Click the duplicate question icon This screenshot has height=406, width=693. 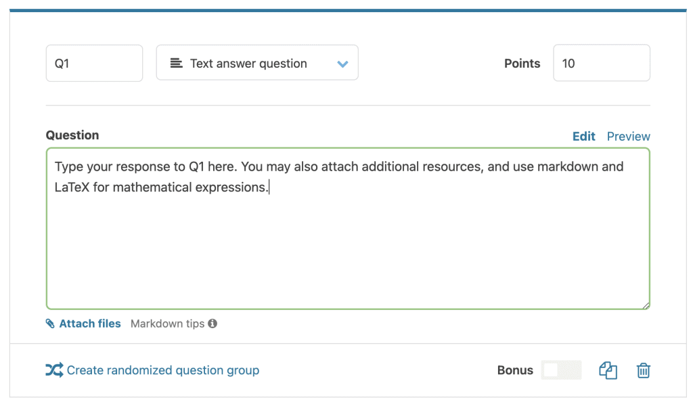click(608, 371)
